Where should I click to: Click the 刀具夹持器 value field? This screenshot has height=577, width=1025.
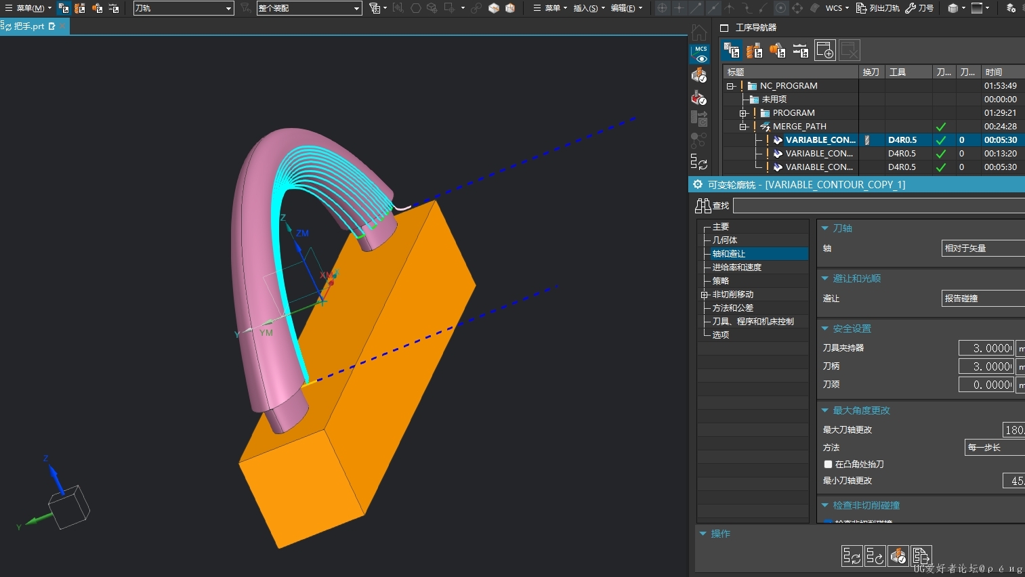pos(986,348)
